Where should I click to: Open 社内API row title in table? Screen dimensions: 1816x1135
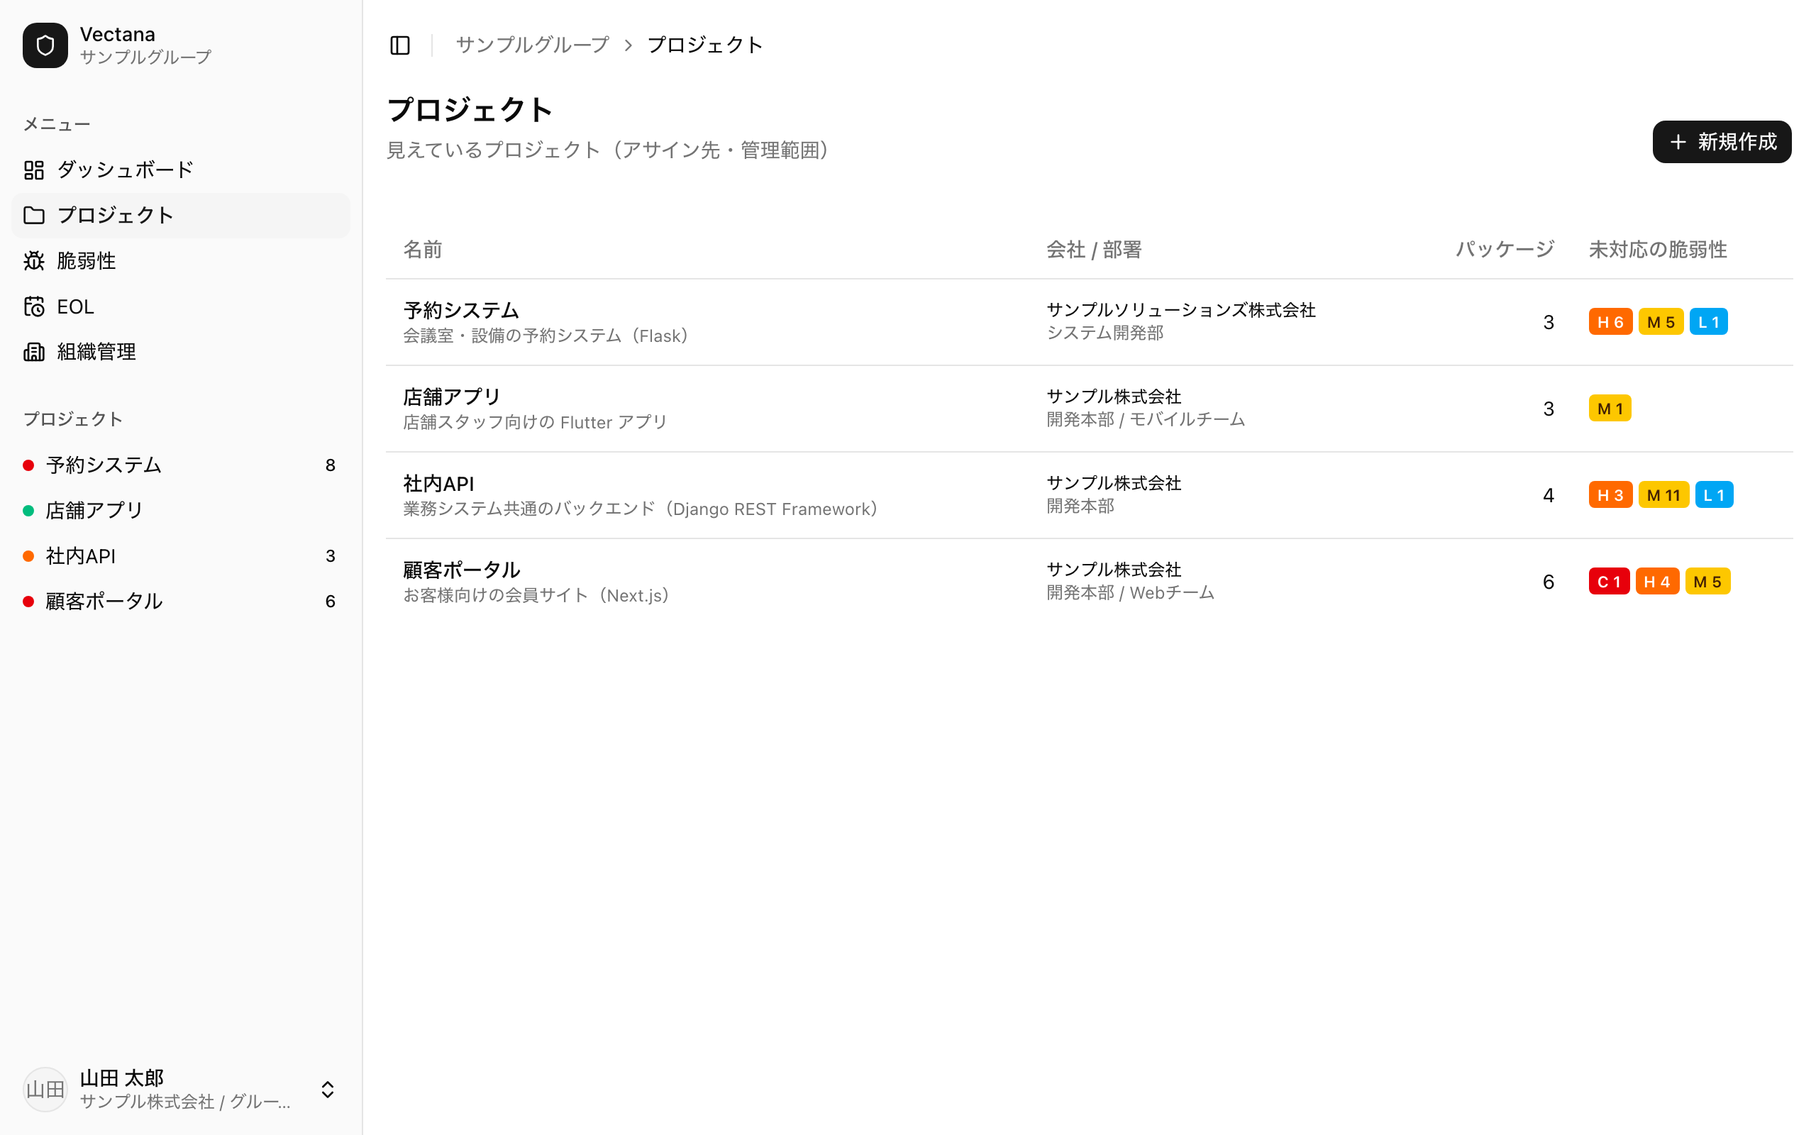point(438,483)
